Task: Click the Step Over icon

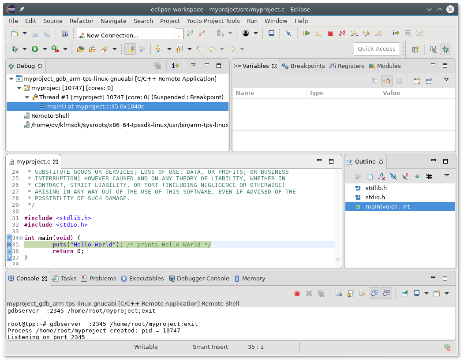Action: click(366, 33)
